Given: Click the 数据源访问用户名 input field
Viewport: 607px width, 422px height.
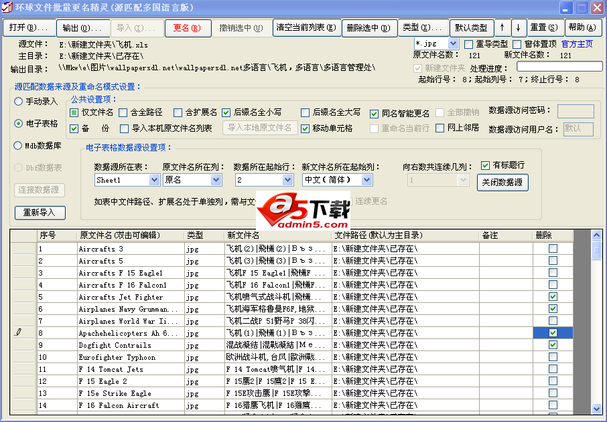Looking at the screenshot, I should point(577,129).
